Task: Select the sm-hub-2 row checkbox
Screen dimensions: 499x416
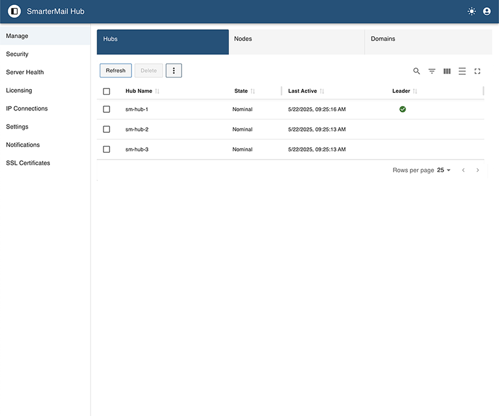Action: point(107,129)
